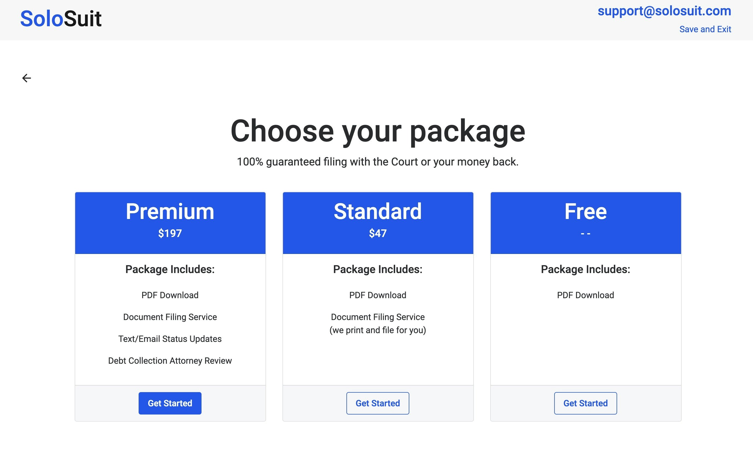753x450 pixels.
Task: Click the $197 Premium price
Action: click(x=170, y=233)
